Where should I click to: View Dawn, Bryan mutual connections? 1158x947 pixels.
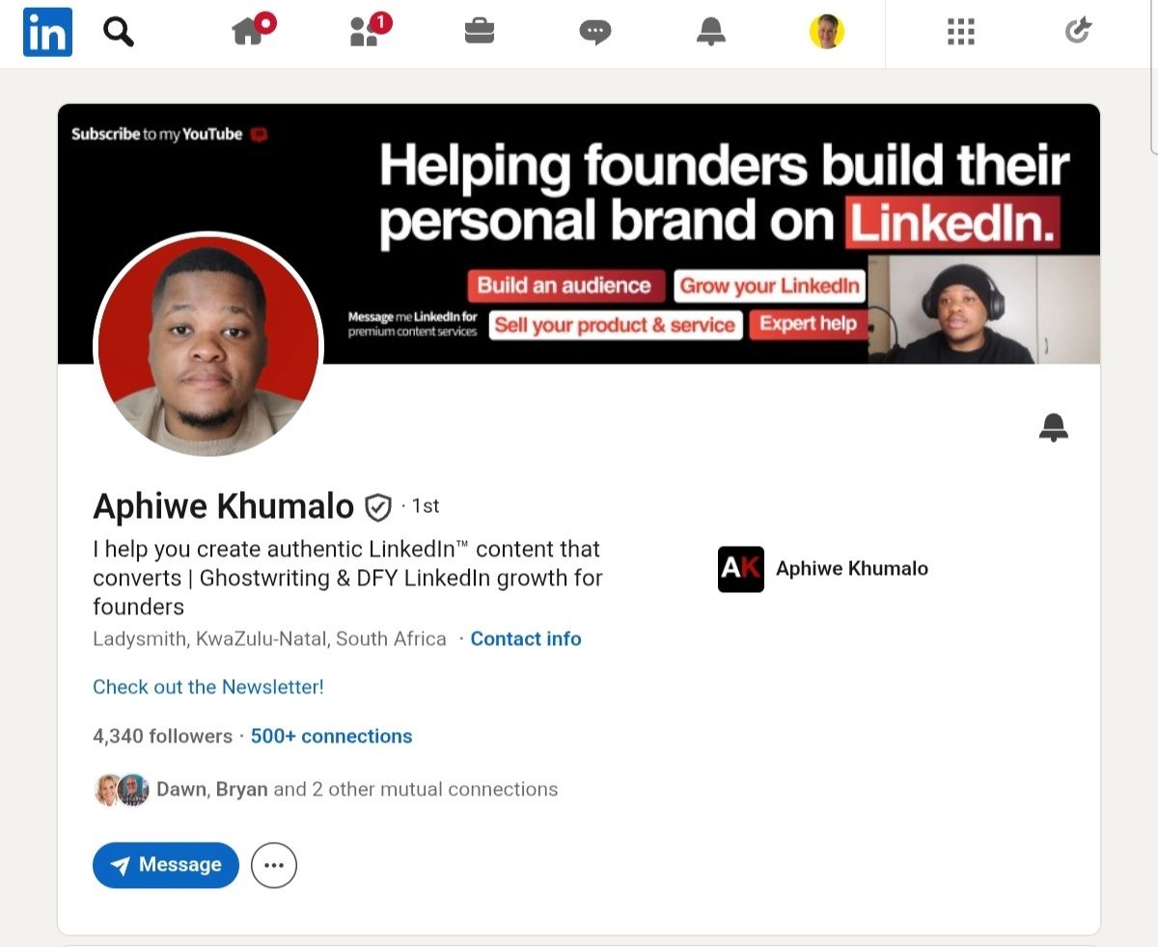(326, 789)
